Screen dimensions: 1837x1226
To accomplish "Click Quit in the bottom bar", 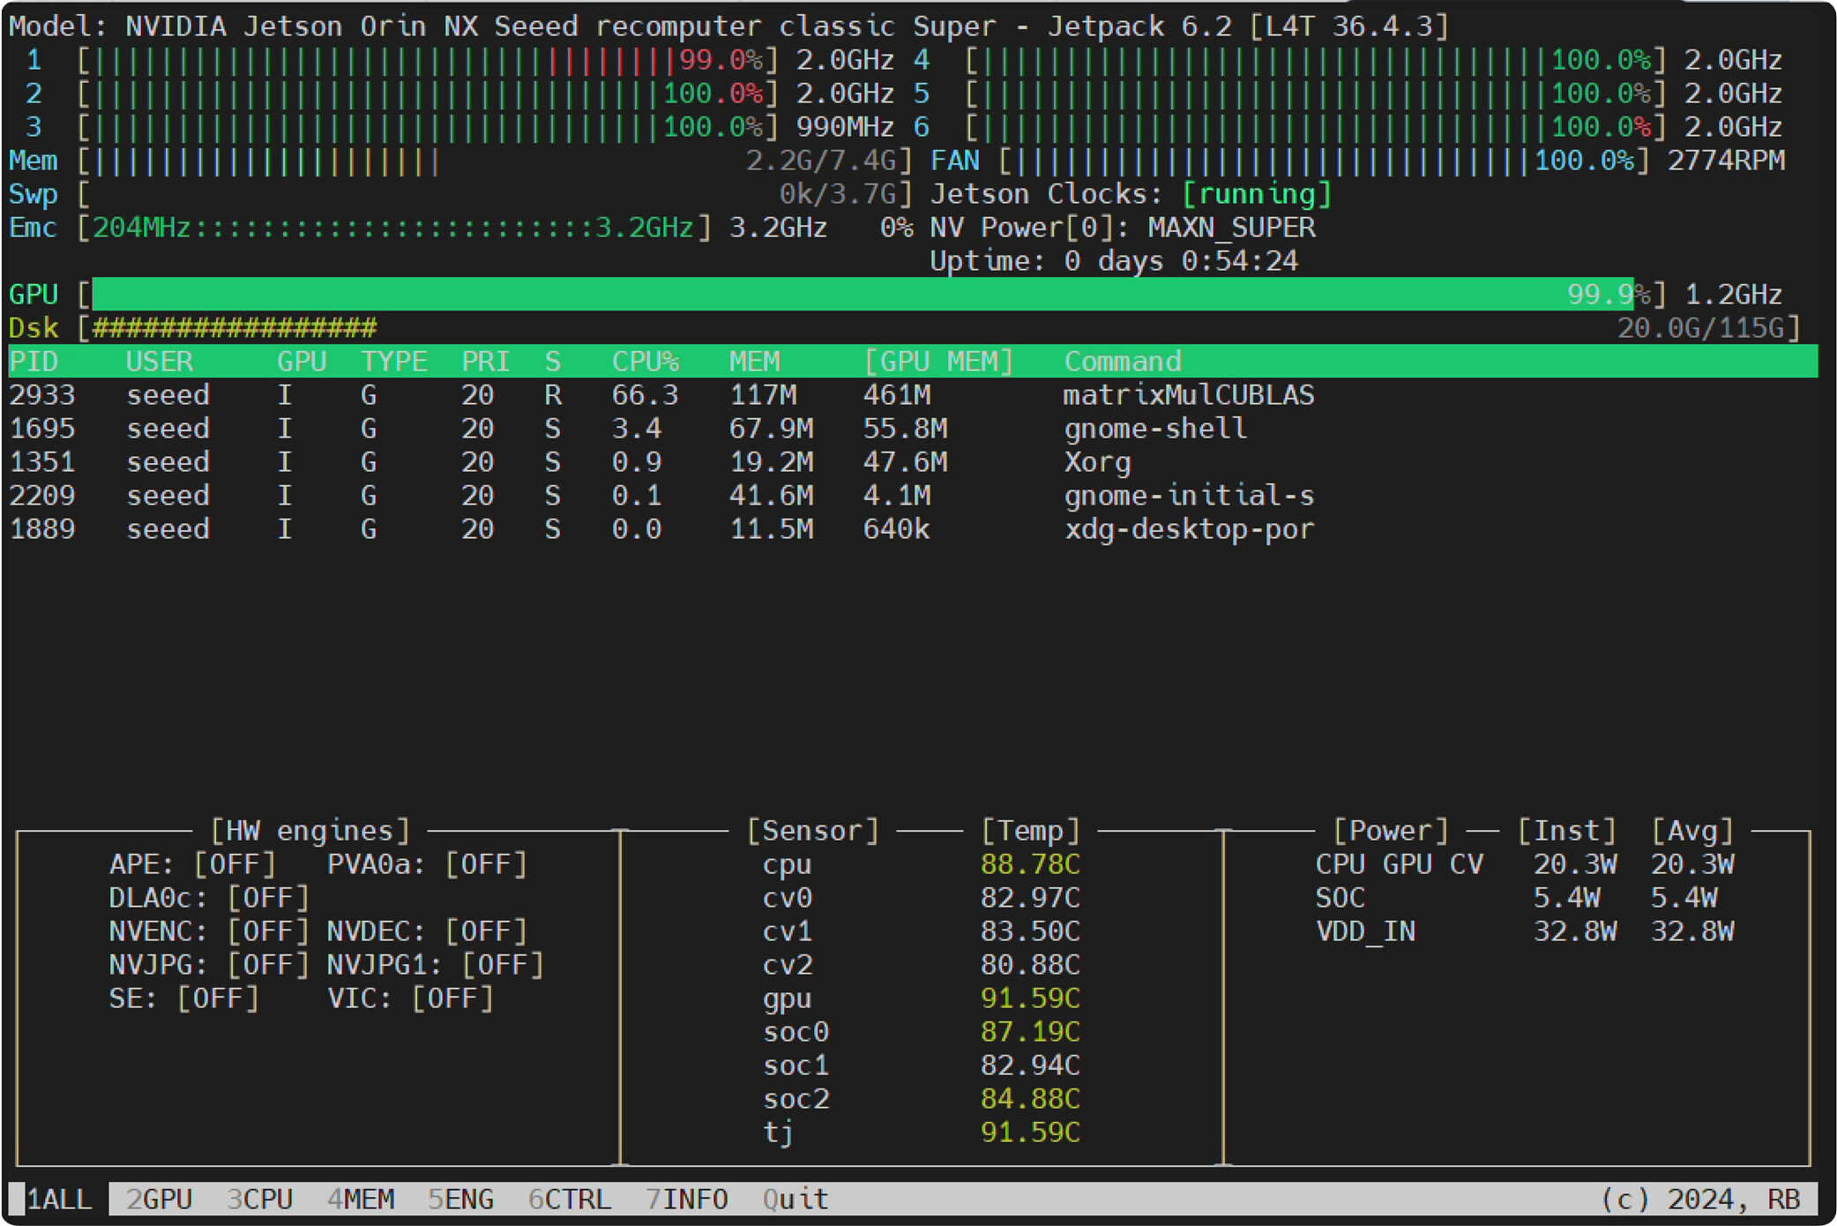I will click(795, 1200).
